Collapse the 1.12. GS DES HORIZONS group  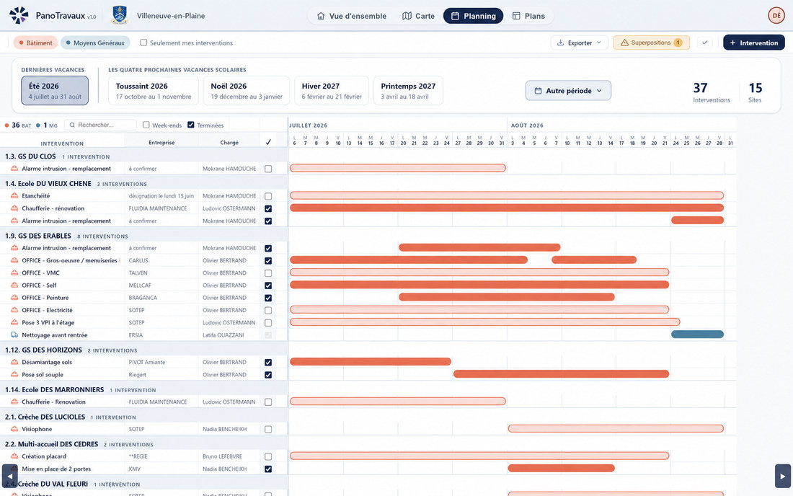[x=143, y=350]
